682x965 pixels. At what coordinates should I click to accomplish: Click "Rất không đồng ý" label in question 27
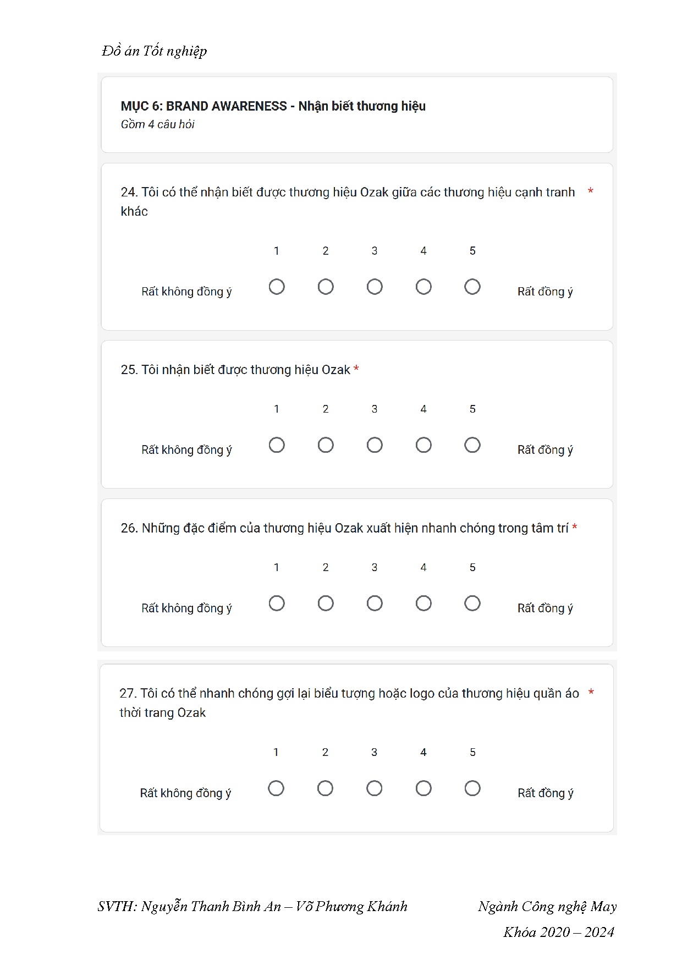pyautogui.click(x=185, y=793)
